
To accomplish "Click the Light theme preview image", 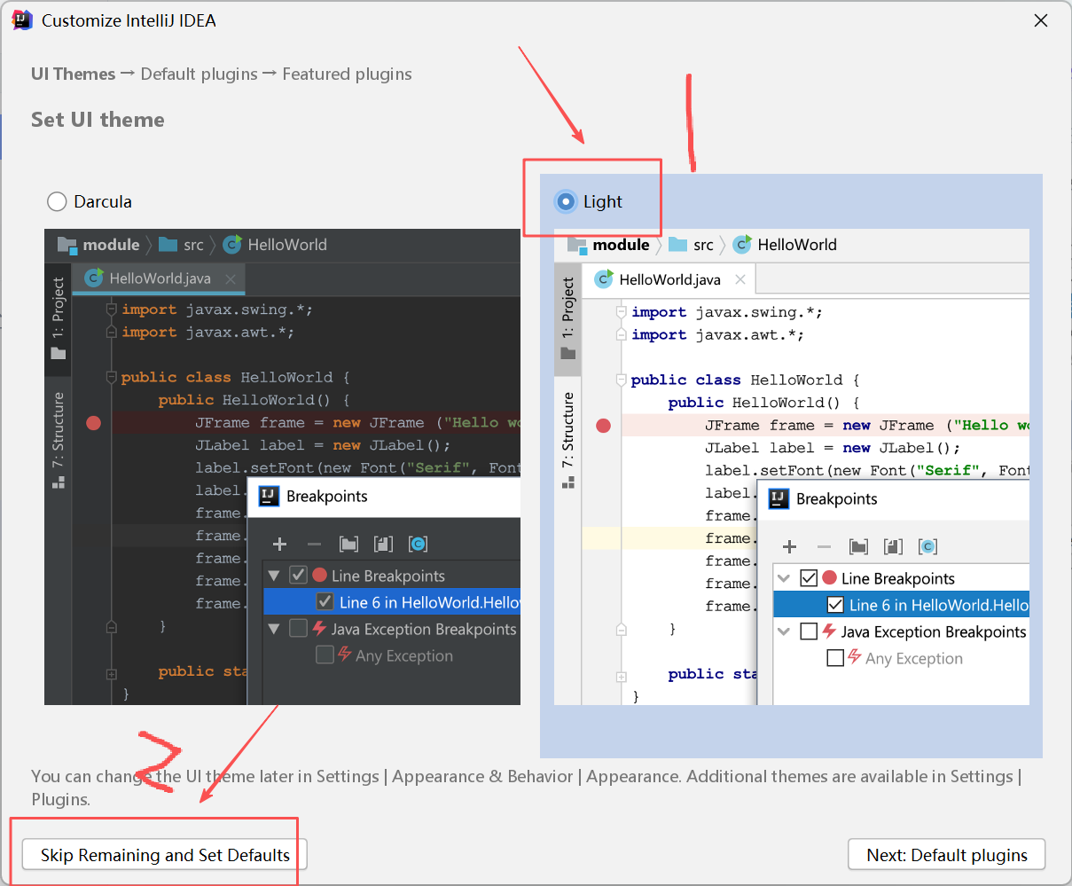I will pos(792,467).
